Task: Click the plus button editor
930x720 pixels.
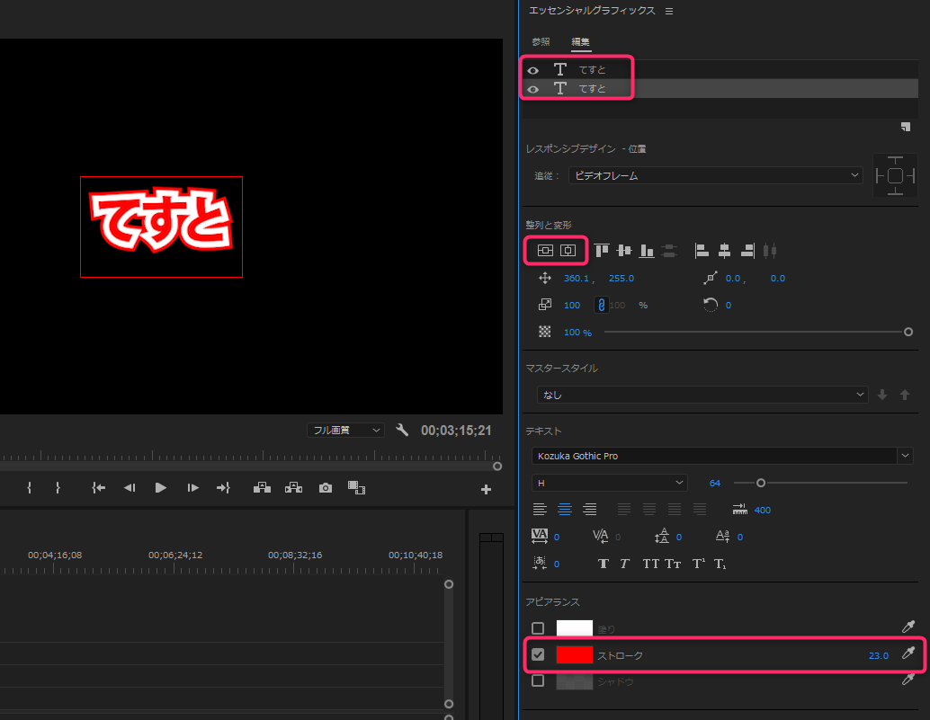Action: (x=486, y=490)
